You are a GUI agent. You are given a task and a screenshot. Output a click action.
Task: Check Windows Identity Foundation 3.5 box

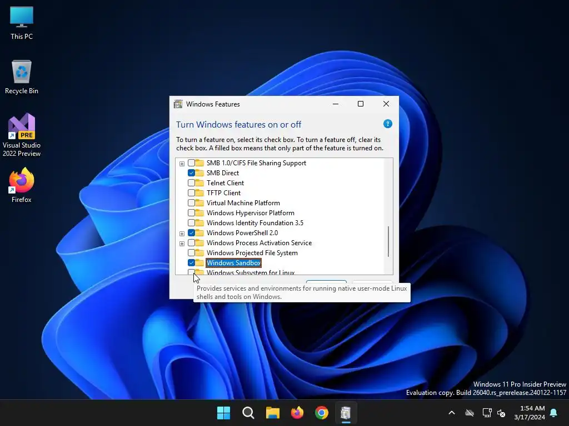pyautogui.click(x=191, y=223)
